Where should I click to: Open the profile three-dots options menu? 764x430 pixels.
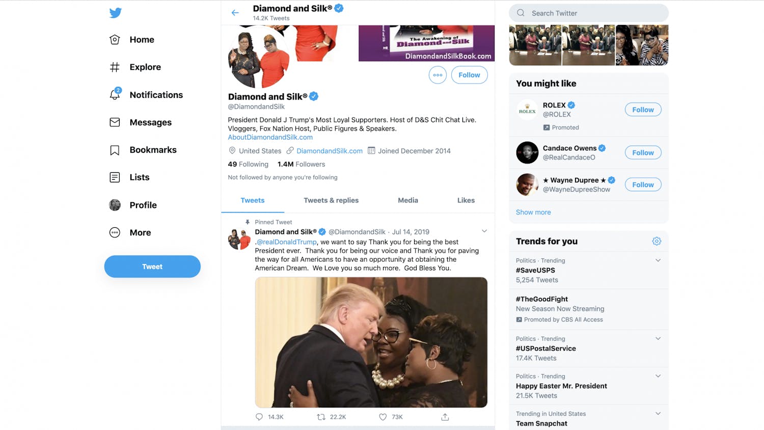(x=438, y=75)
